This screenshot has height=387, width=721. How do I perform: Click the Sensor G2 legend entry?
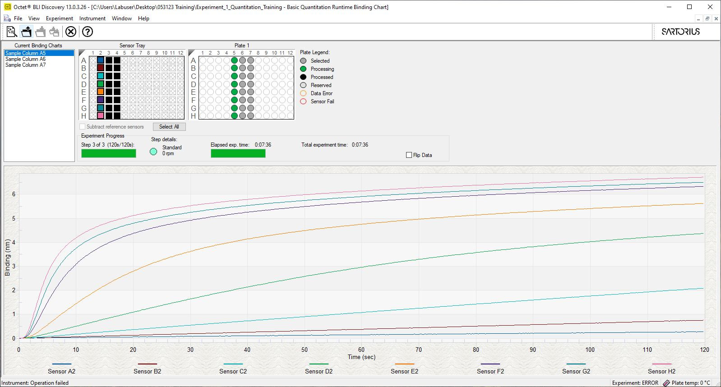576,368
